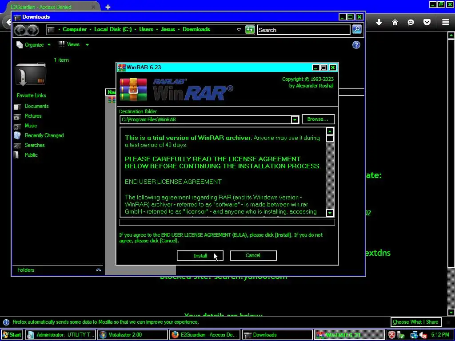Screen dimensions: 455x341
Task: Click the Firefox Home icon
Action: tap(395, 22)
